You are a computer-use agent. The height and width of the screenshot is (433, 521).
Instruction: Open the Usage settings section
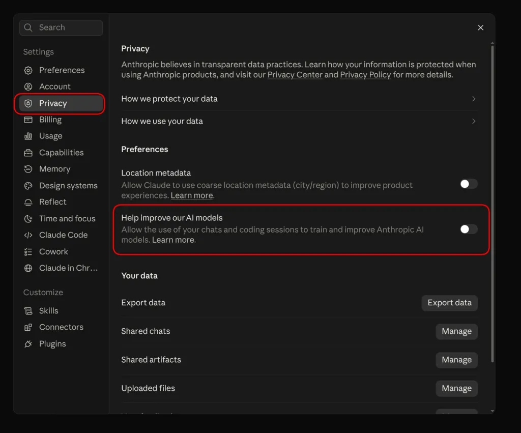61,136
